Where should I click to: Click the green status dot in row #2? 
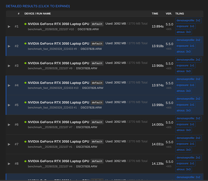[25, 43]
